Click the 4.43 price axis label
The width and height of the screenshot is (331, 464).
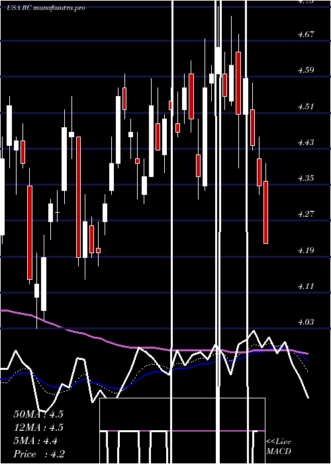pyautogui.click(x=306, y=143)
